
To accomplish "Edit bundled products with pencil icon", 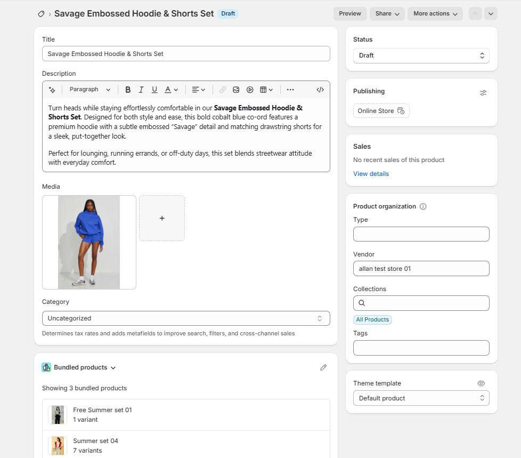I will (x=323, y=367).
